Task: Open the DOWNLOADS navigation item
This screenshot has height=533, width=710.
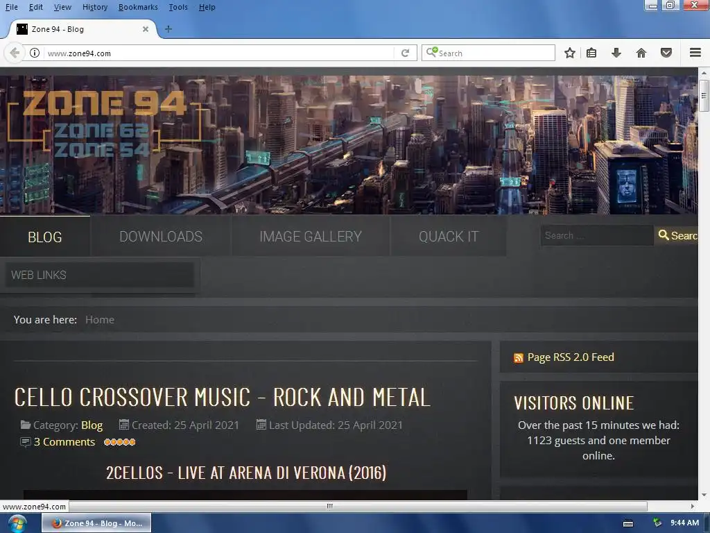Action: (161, 237)
